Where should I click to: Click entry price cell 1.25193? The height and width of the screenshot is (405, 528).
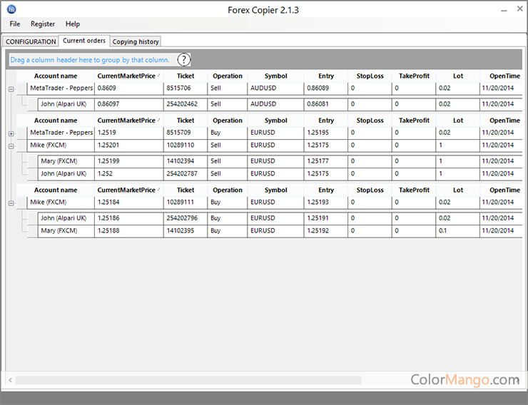[326, 202]
